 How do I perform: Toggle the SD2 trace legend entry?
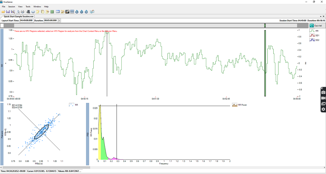pyautogui.click(x=314, y=40)
